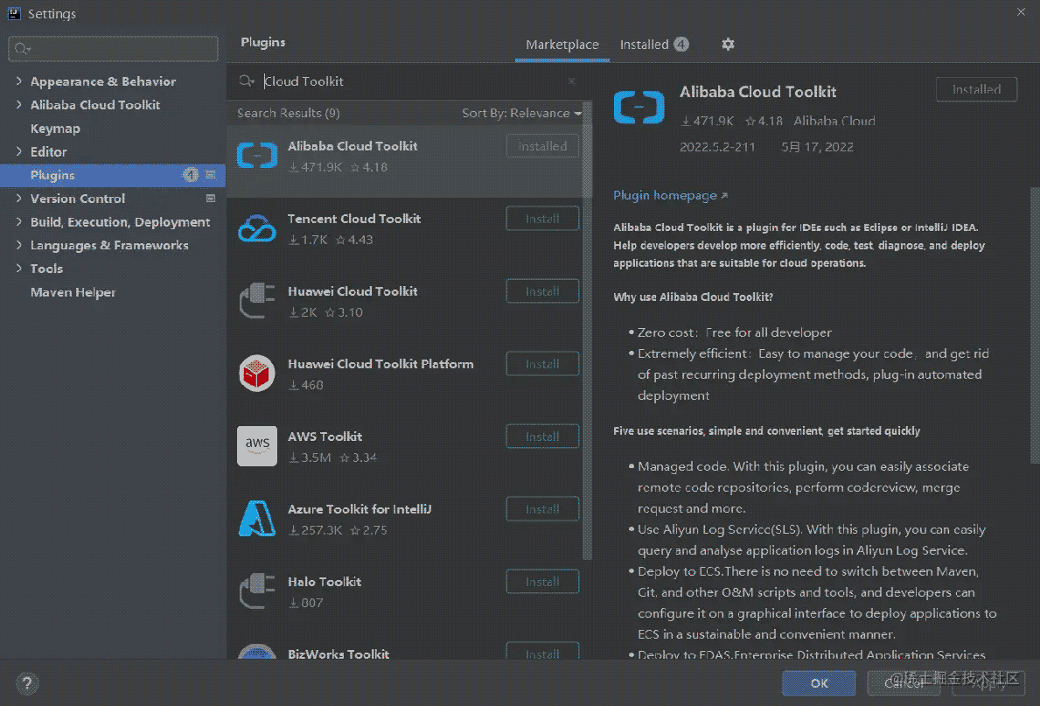Install AWS Toolkit plugin

[x=542, y=436]
